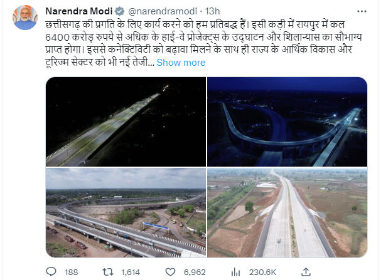Open the bottom-right aerial expressway photo
Image resolution: width=381 pixels, height=280 pixels.
click(x=287, y=213)
